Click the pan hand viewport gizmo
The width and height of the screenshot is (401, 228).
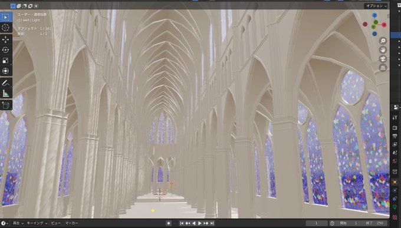383,50
